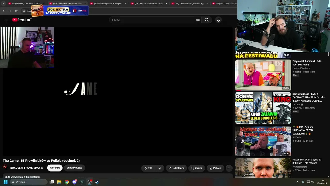
Task: Open Windows Start menu
Action: coord(5,182)
